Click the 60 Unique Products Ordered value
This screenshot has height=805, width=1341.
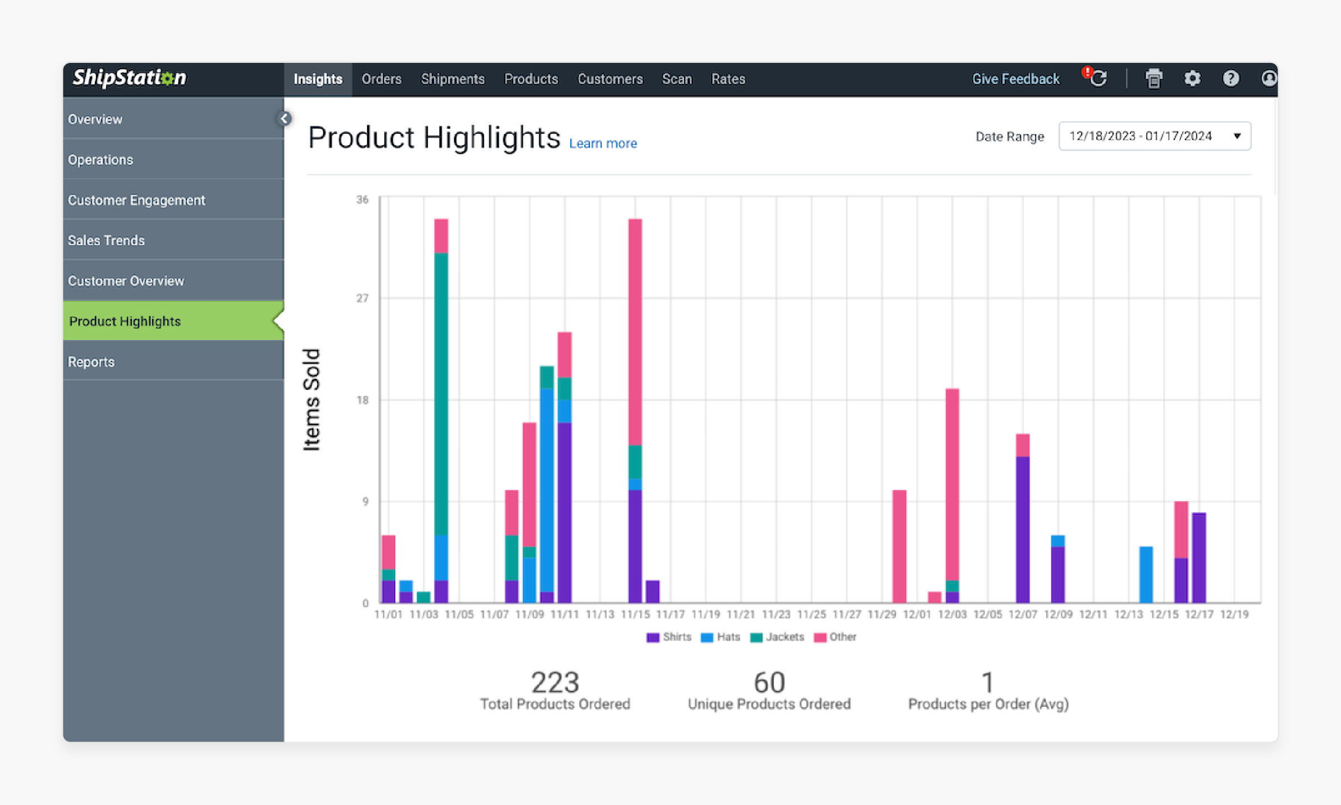pyautogui.click(x=769, y=683)
